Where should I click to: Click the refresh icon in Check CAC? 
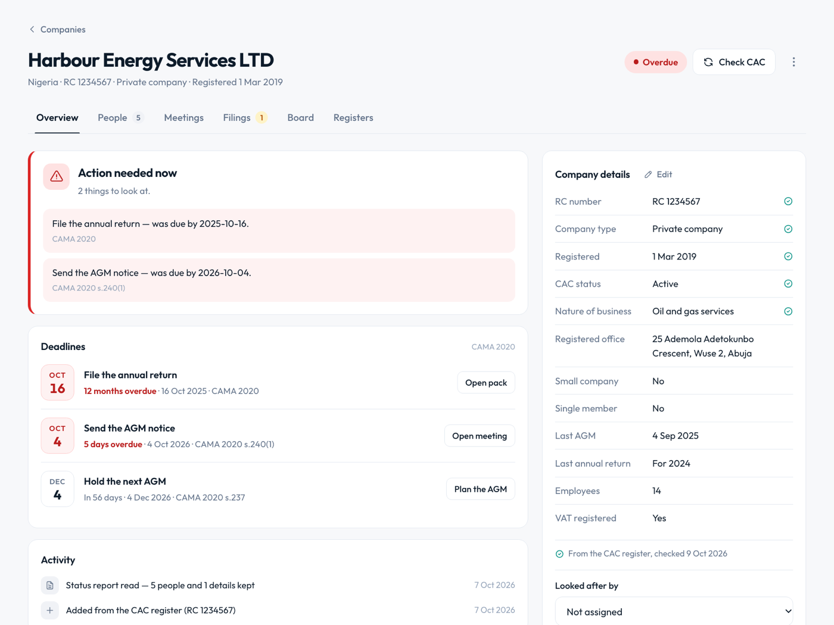[708, 62]
